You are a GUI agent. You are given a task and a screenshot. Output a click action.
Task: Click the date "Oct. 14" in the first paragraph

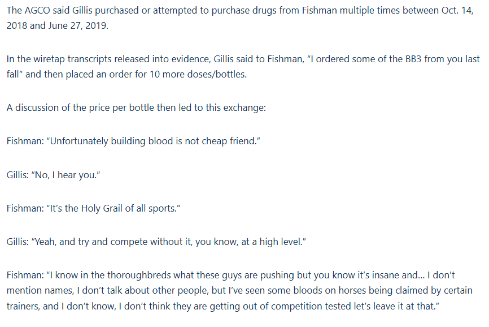pos(453,12)
